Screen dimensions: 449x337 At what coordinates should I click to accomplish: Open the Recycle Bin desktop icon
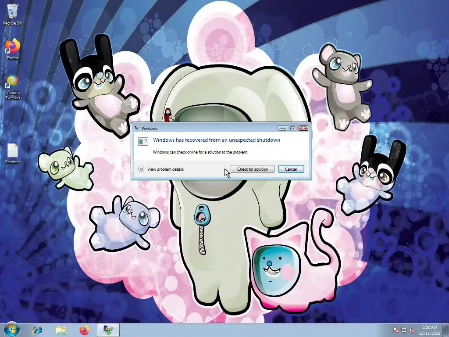pyautogui.click(x=12, y=14)
